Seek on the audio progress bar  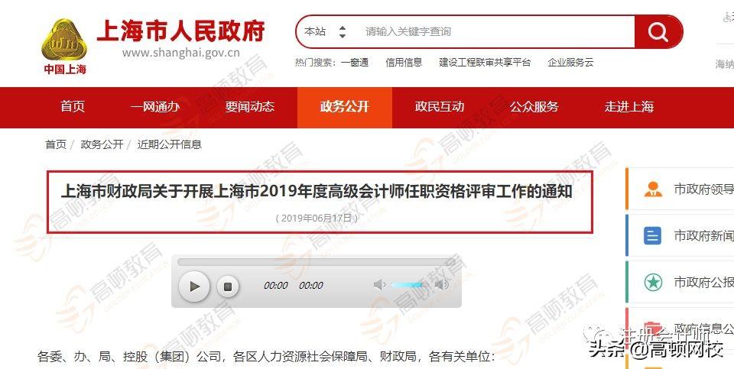[316, 262]
